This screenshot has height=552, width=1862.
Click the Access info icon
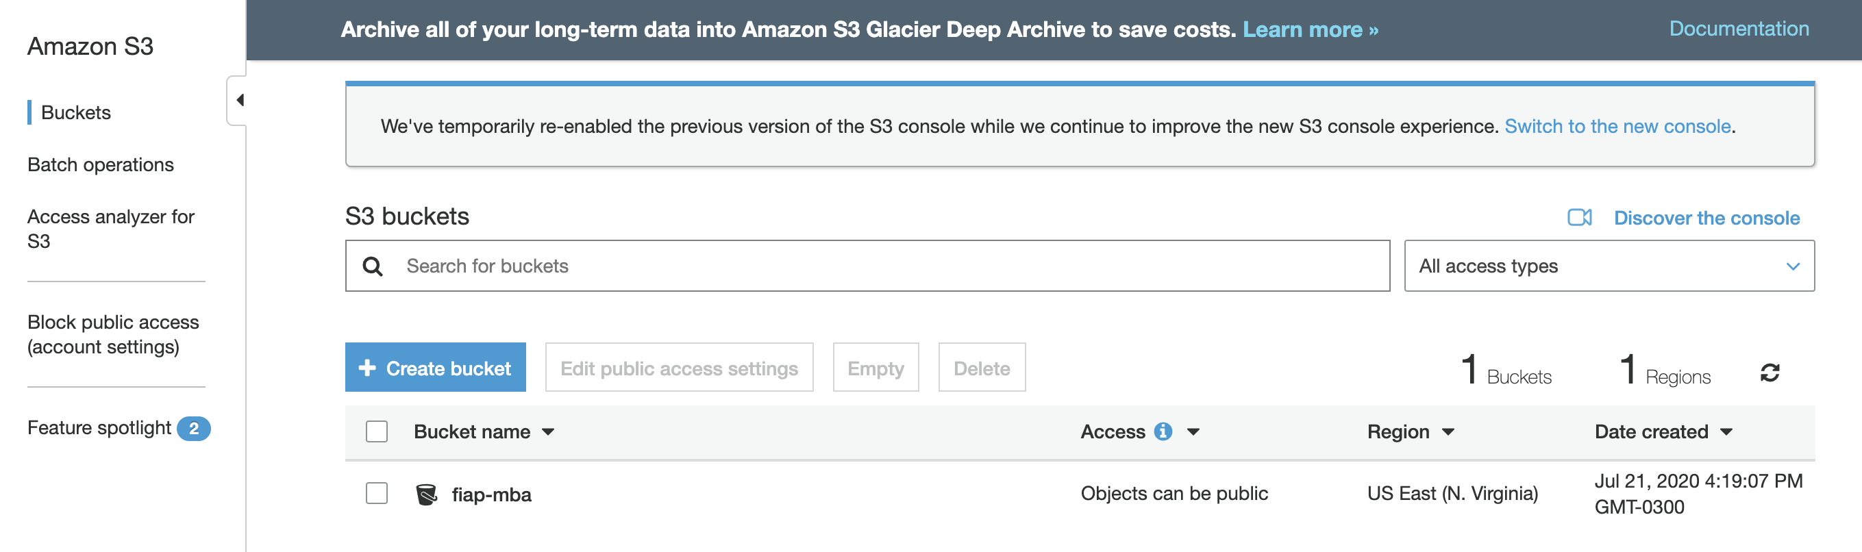pos(1163,431)
